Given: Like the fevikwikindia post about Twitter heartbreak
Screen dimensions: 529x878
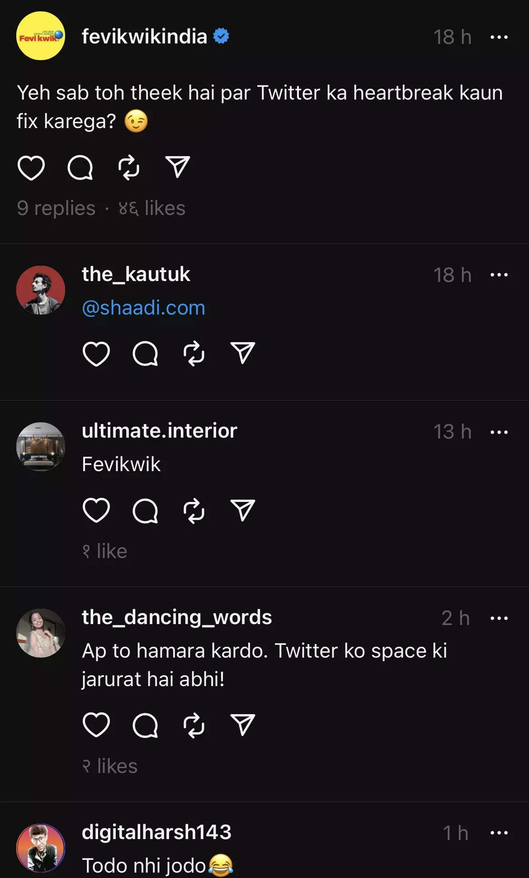Looking at the screenshot, I should (x=31, y=167).
